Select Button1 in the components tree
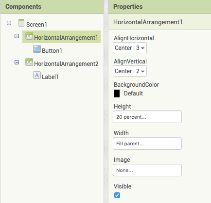This screenshot has width=211, height=203. pos(52,51)
